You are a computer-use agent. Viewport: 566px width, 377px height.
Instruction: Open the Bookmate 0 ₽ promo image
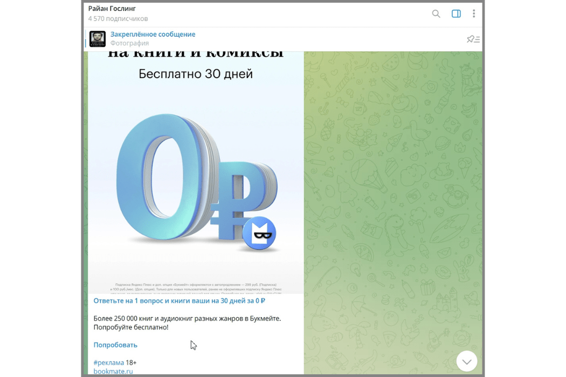click(x=196, y=172)
